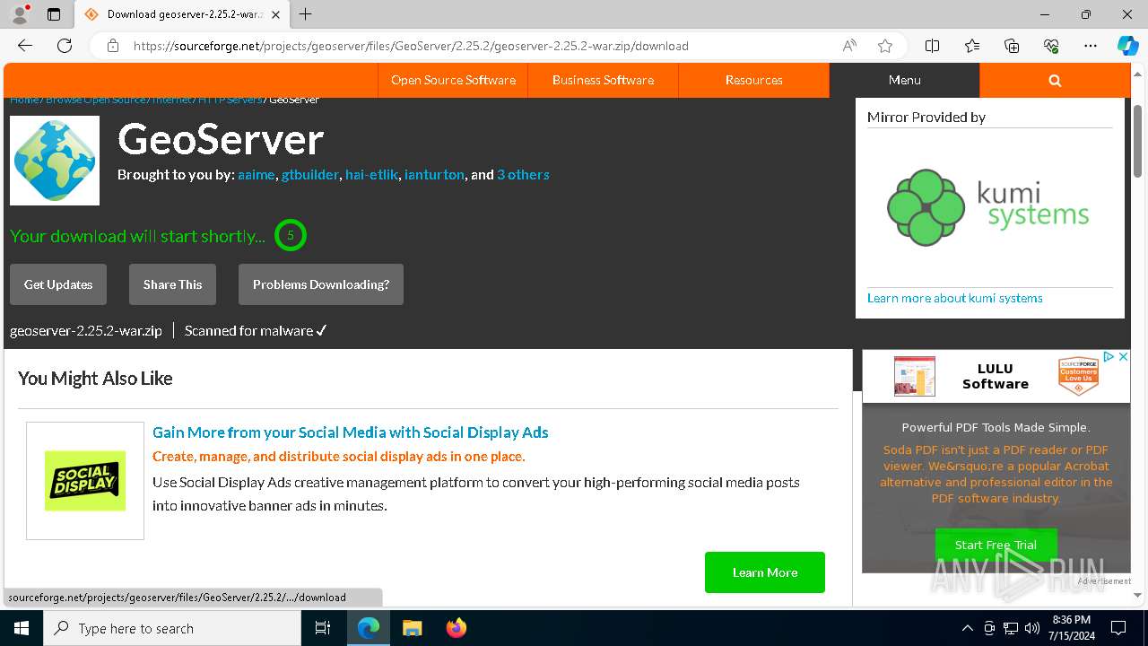This screenshot has height=646, width=1148.
Task: Click the Get Updates button
Action: tap(58, 284)
